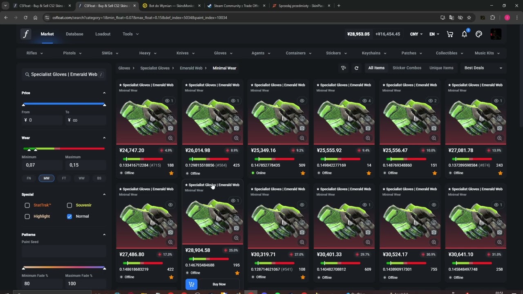Select the BS wear toggle
This screenshot has height=294, width=523.
(99, 178)
